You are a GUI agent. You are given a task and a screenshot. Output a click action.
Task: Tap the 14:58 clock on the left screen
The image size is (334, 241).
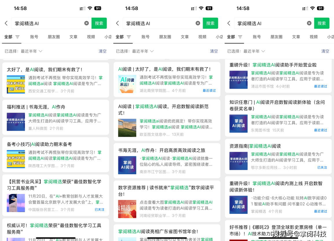click(20, 8)
